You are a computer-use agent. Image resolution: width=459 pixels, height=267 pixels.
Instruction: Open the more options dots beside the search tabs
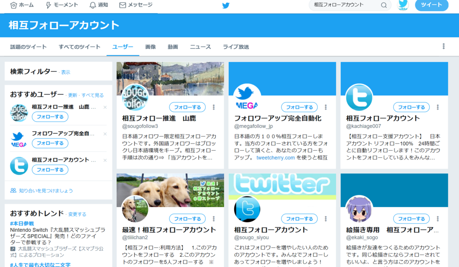[x=443, y=47]
